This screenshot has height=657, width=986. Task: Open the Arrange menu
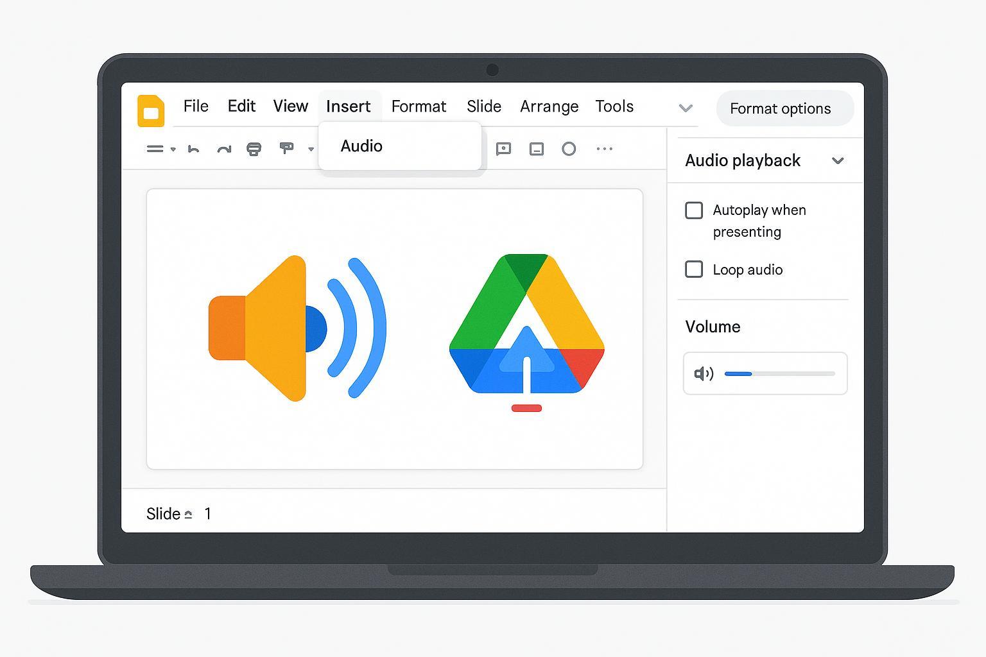pos(549,107)
